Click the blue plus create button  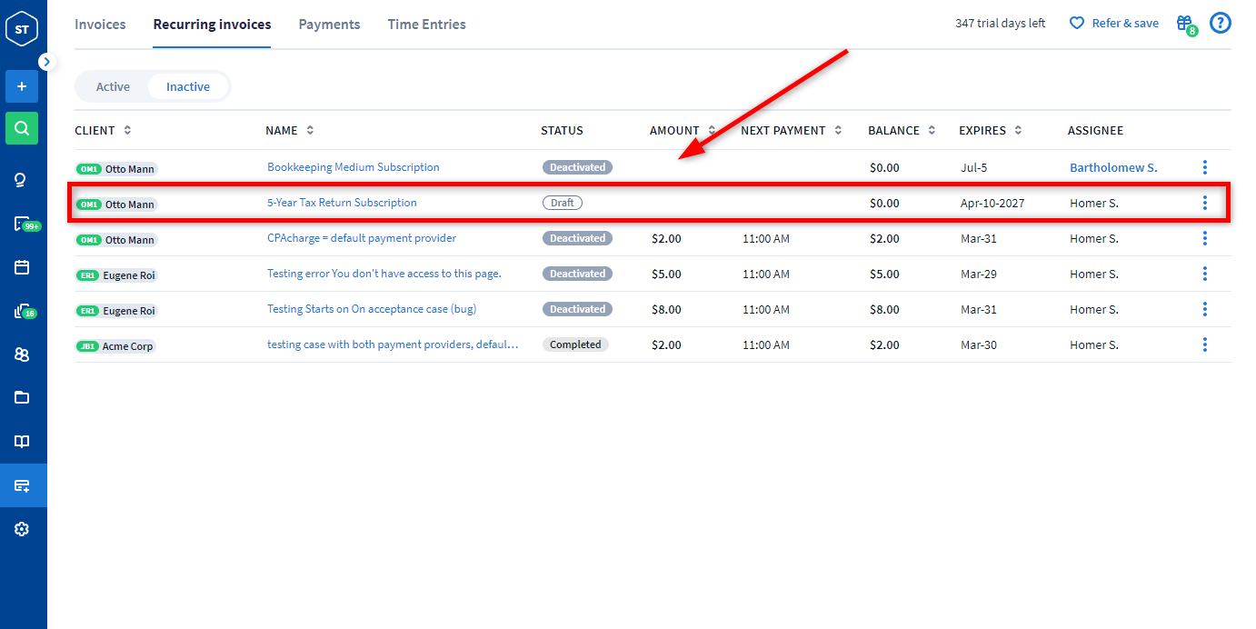22,86
